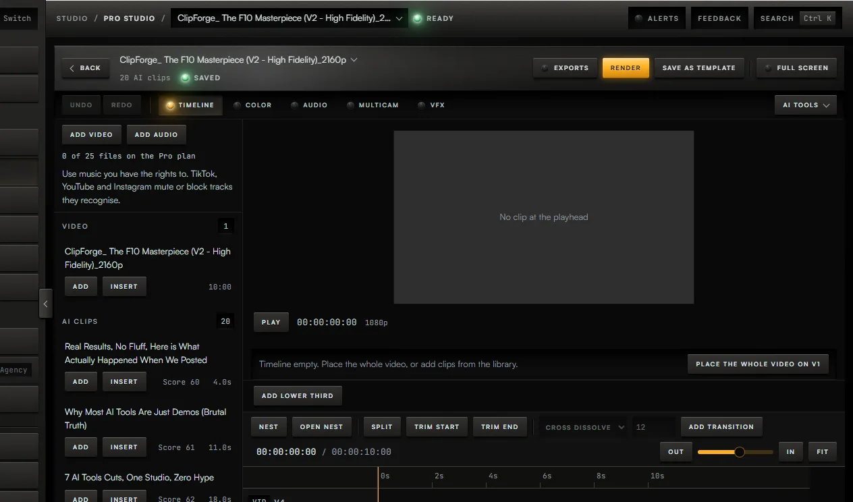Click INSERT for 'Why Most AI Tools Are Just Demos'
The width and height of the screenshot is (853, 502).
(x=124, y=447)
